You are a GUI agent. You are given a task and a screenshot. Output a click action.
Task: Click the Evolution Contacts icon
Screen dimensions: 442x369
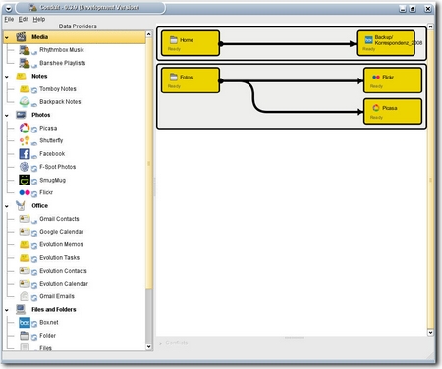click(x=25, y=271)
